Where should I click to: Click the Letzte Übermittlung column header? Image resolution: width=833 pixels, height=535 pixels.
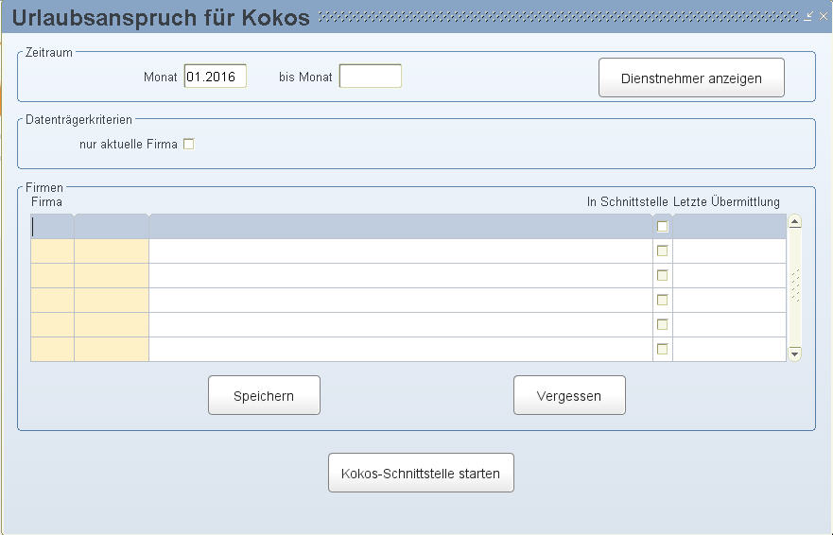pos(726,202)
